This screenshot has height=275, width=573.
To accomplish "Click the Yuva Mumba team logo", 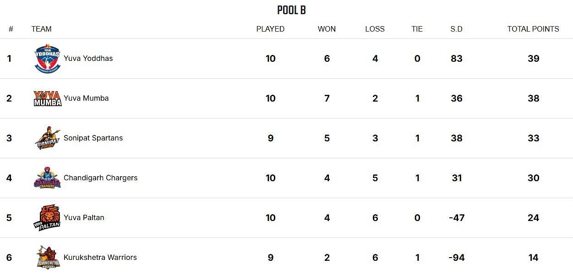I will [x=47, y=98].
